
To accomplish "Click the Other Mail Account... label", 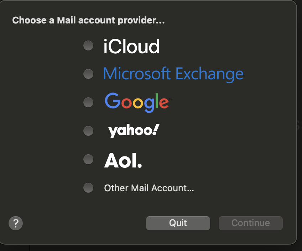I will pos(149,188).
